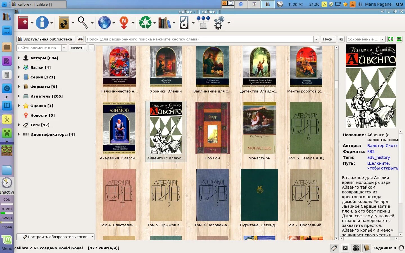
Task: Click the Искать button
Action: [78, 48]
